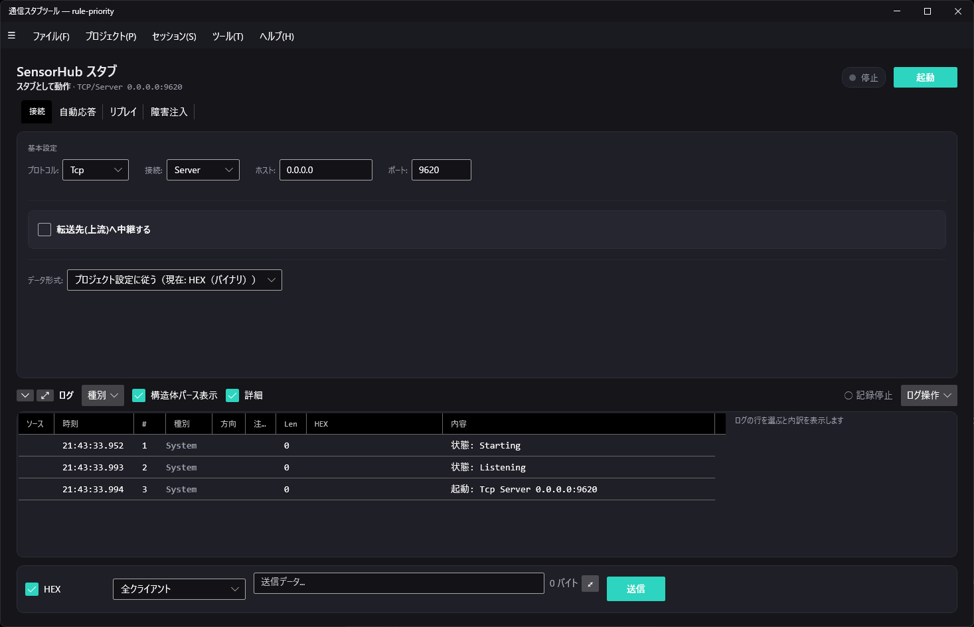Open the 全クライアント target dropdown

[x=179, y=589]
